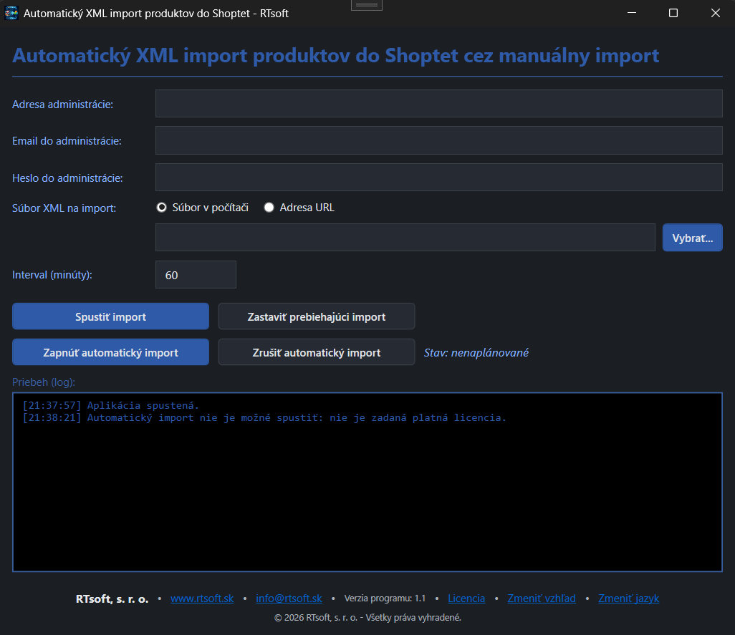Open file picker with Vybrať button

pos(692,238)
